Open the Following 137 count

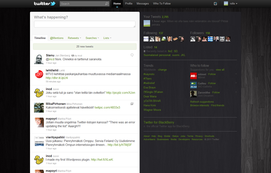coord(161,33)
